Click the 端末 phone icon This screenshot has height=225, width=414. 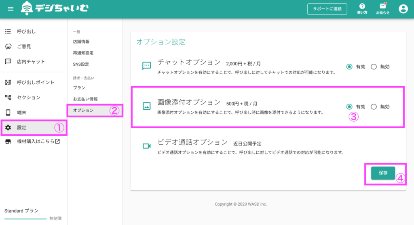pyautogui.click(x=8, y=112)
